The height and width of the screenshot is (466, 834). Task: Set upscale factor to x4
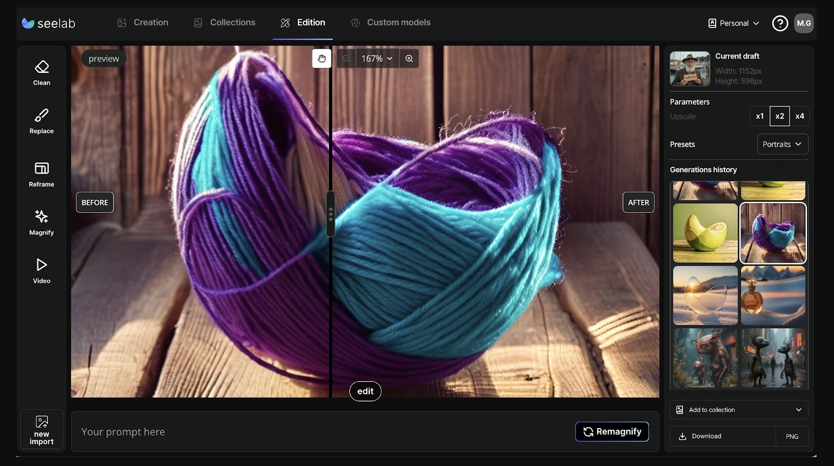(x=799, y=116)
